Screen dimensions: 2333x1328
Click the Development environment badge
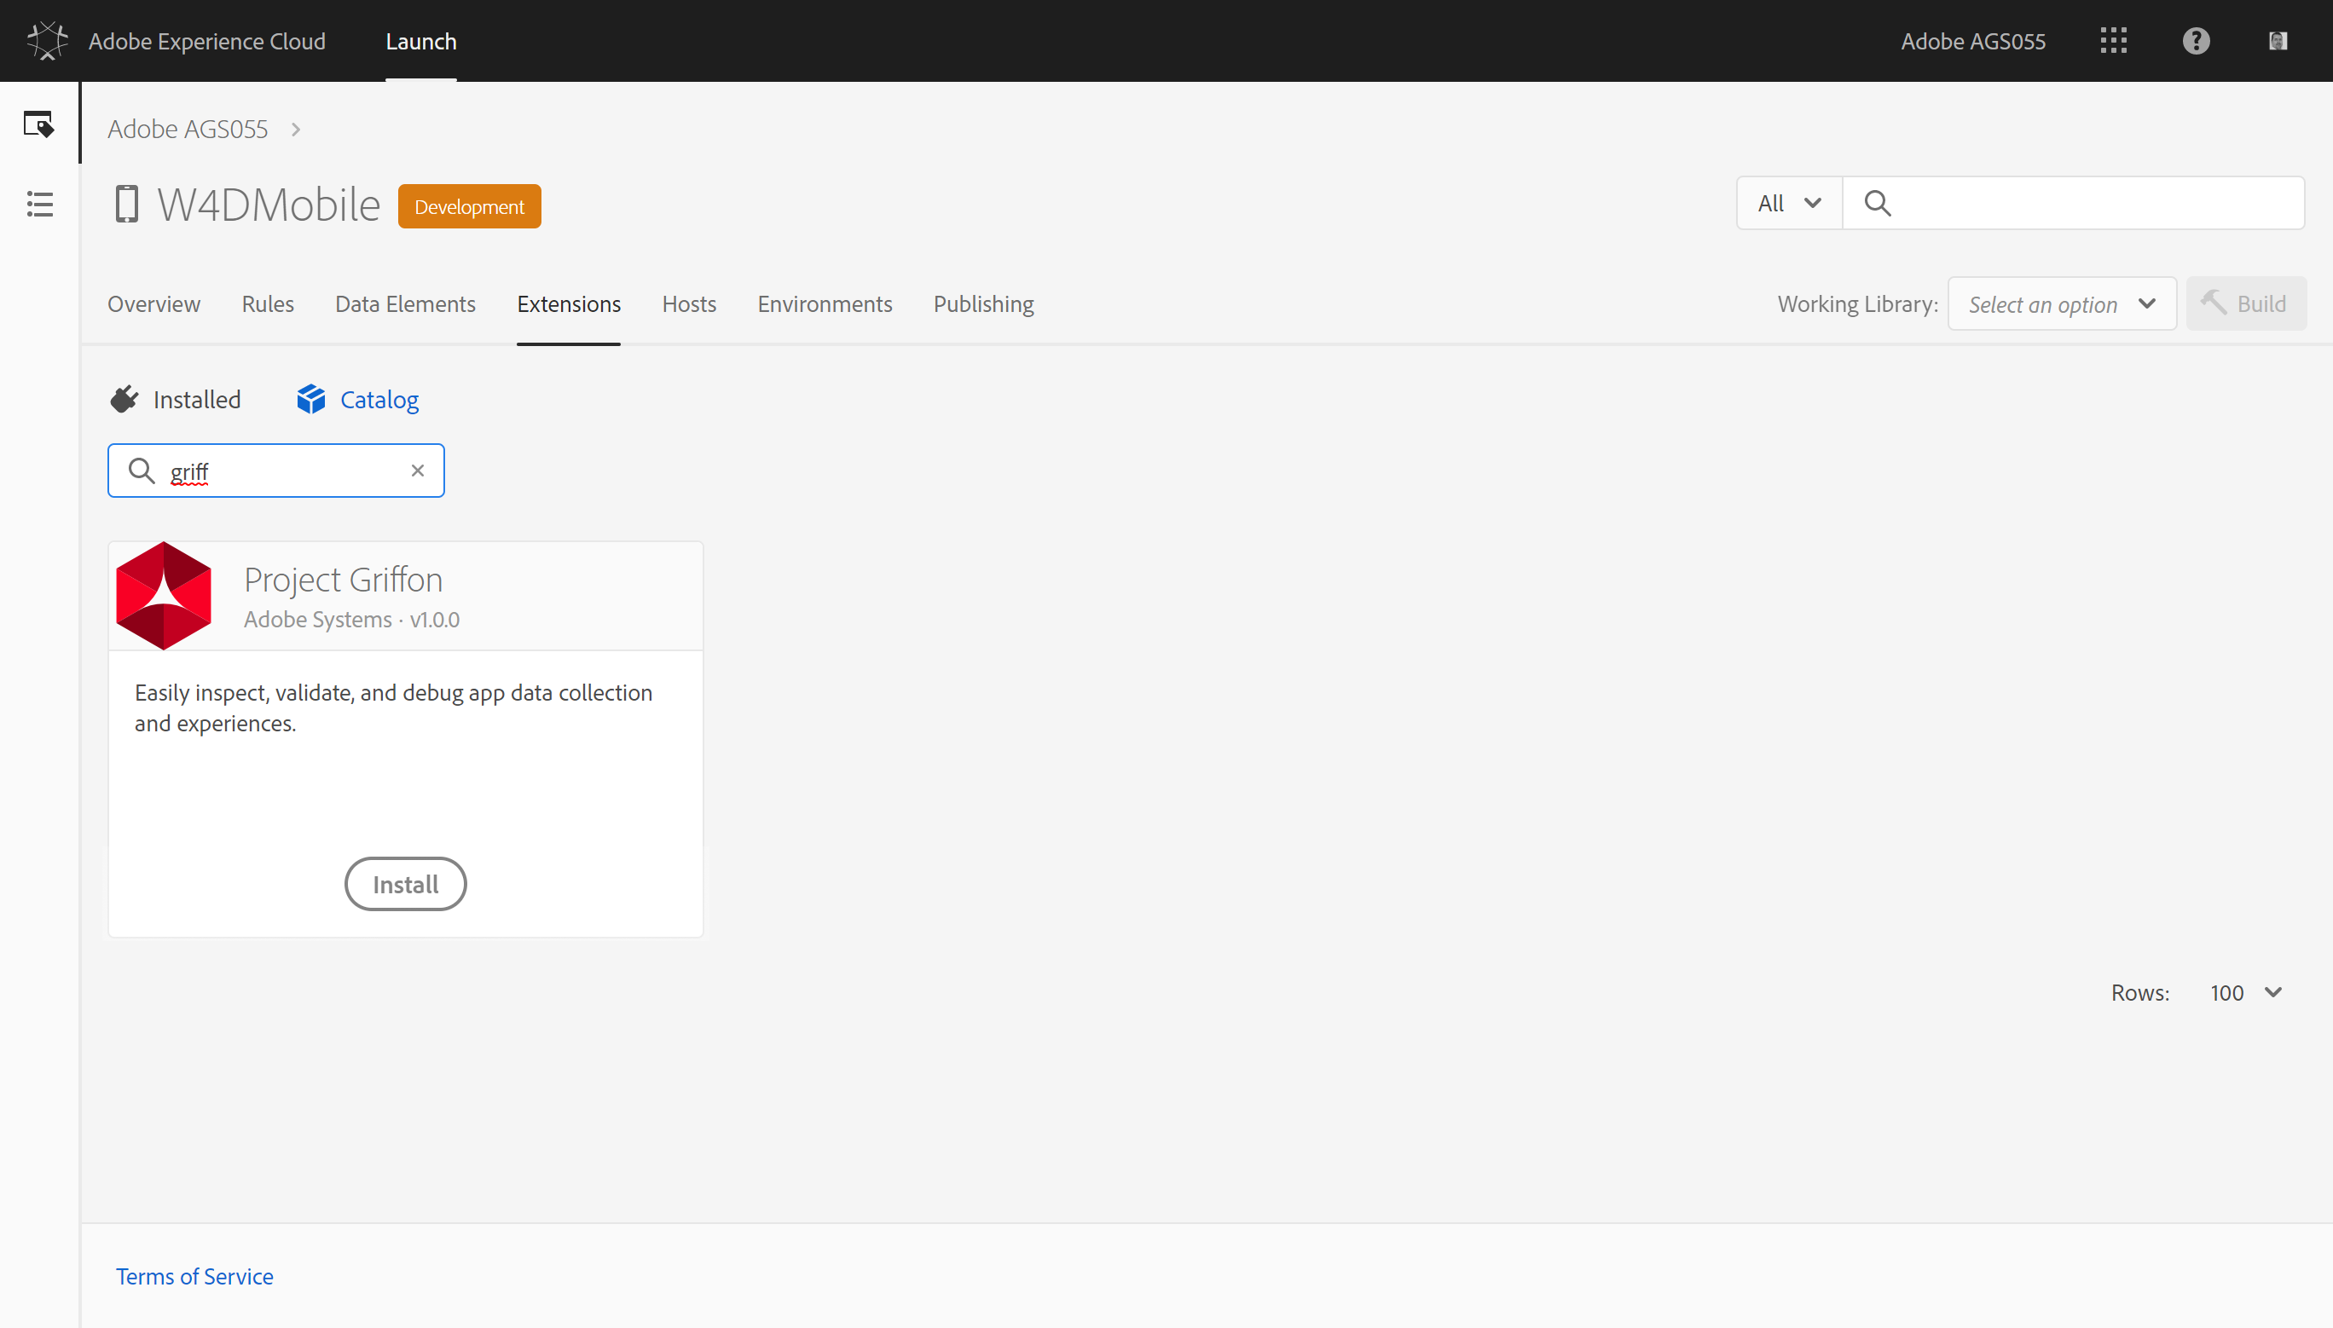469,206
